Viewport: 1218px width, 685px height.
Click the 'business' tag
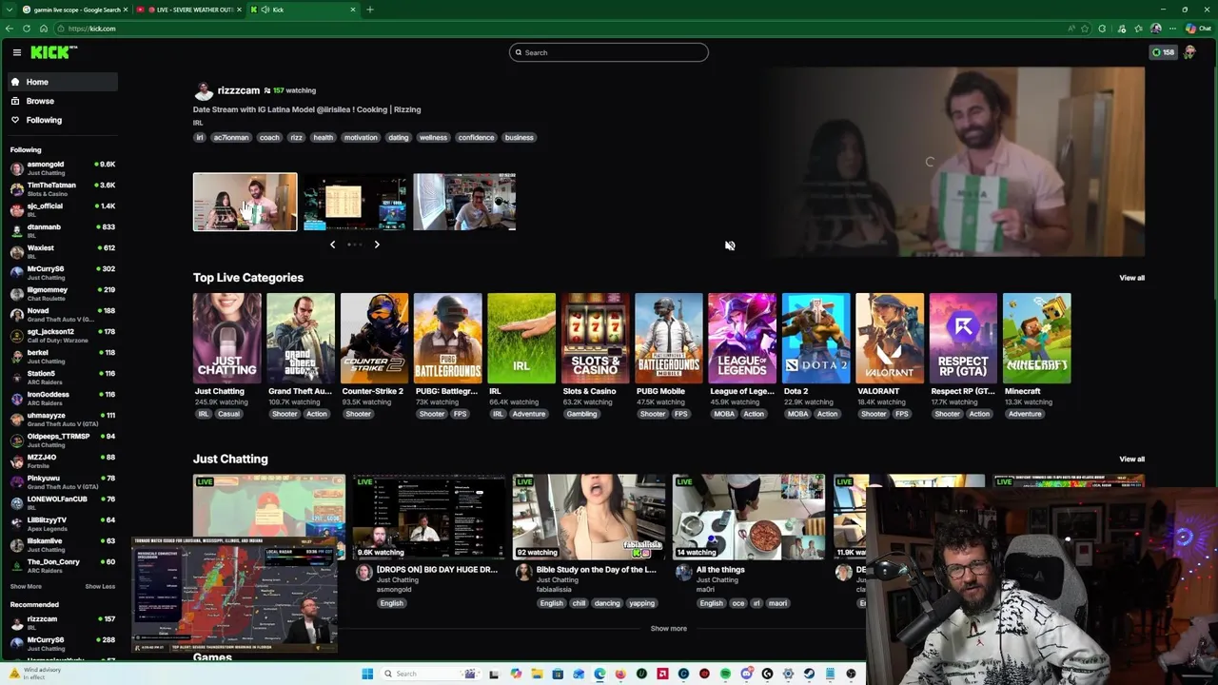(x=519, y=137)
